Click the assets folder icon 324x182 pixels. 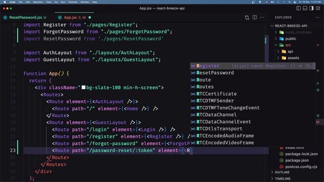tap(284, 58)
